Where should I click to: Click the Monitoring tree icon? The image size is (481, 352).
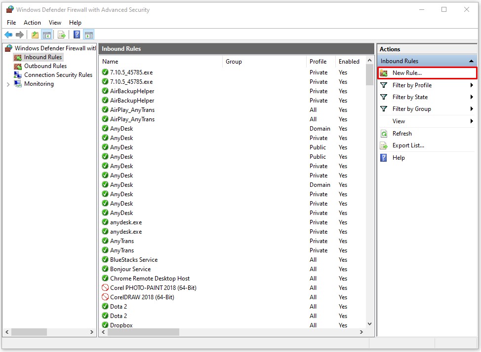tap(18, 84)
